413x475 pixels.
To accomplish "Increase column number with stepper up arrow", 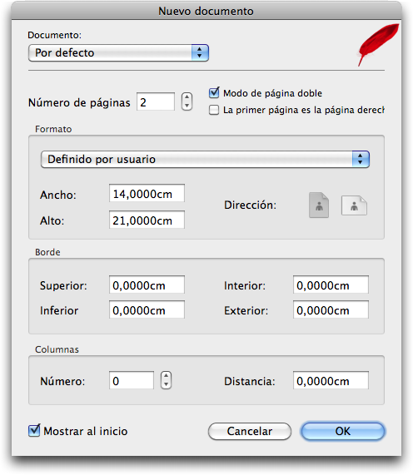I will coord(166,376).
